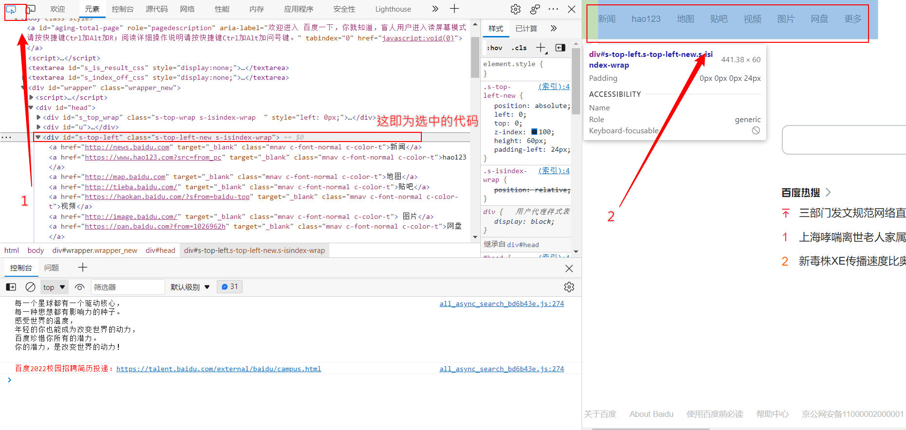Clear the console output

(x=30, y=287)
